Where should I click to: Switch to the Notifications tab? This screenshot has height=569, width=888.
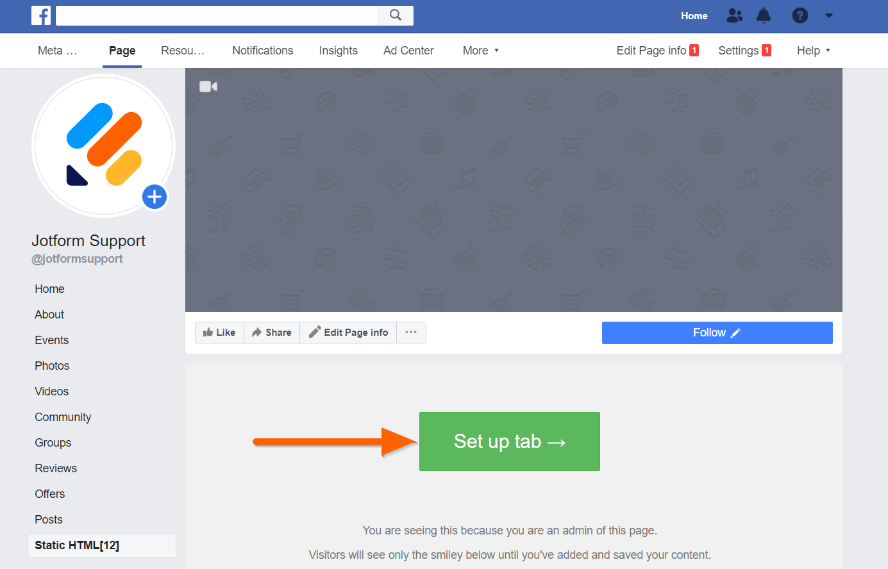coord(263,51)
